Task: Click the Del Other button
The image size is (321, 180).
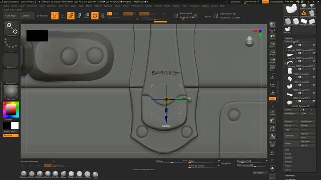Action: [307, 142]
